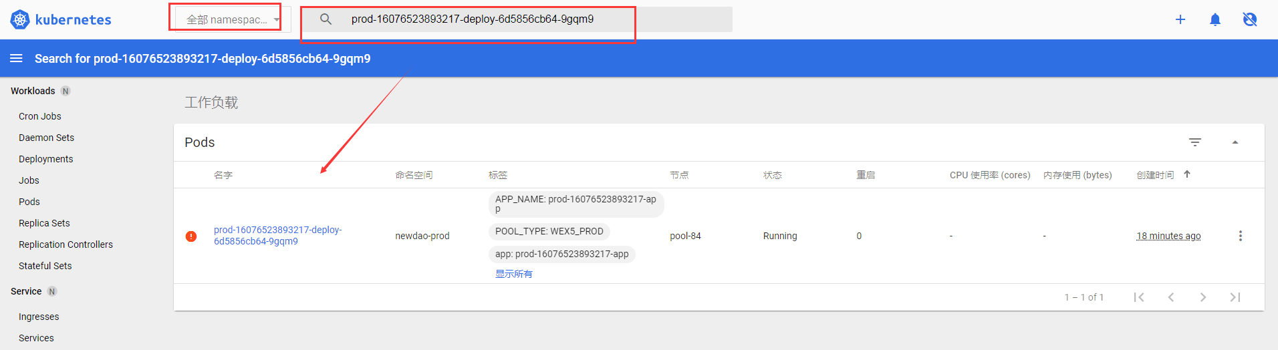This screenshot has height=350, width=1278.
Task: Go to last page of pods
Action: click(x=1235, y=297)
